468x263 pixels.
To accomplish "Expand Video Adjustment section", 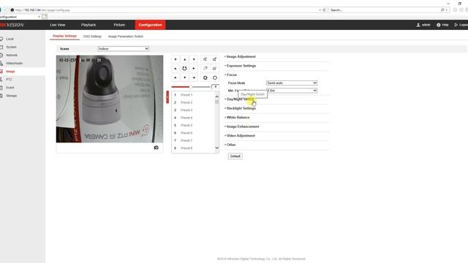I will 241,136.
